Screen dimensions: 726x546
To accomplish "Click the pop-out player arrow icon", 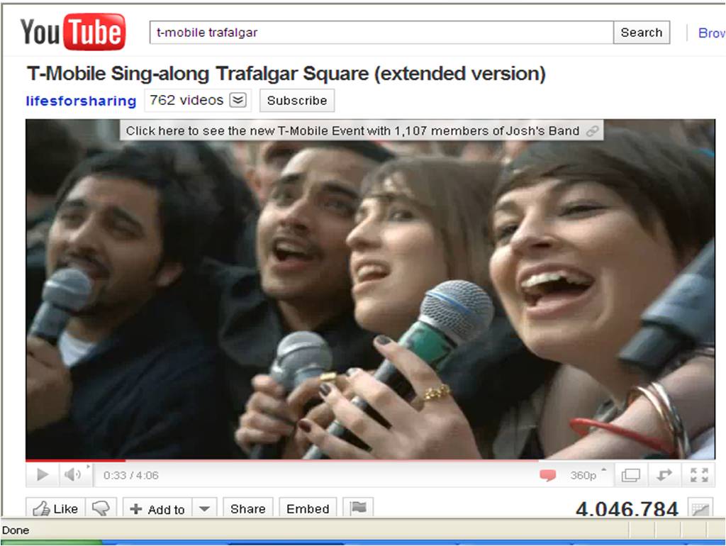I will click(664, 475).
